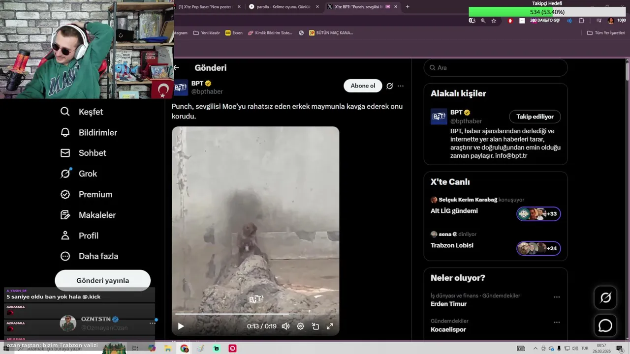The image size is (630, 354).
Task: Click the browser zoom magnifier icon
Action: tap(483, 21)
